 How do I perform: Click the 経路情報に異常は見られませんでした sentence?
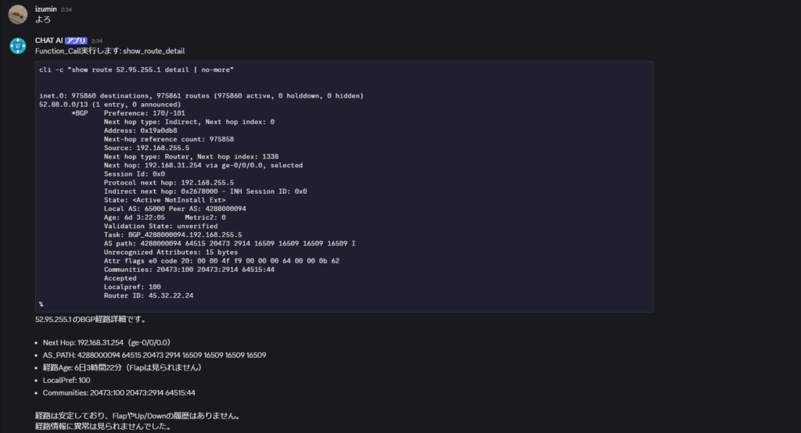click(103, 427)
